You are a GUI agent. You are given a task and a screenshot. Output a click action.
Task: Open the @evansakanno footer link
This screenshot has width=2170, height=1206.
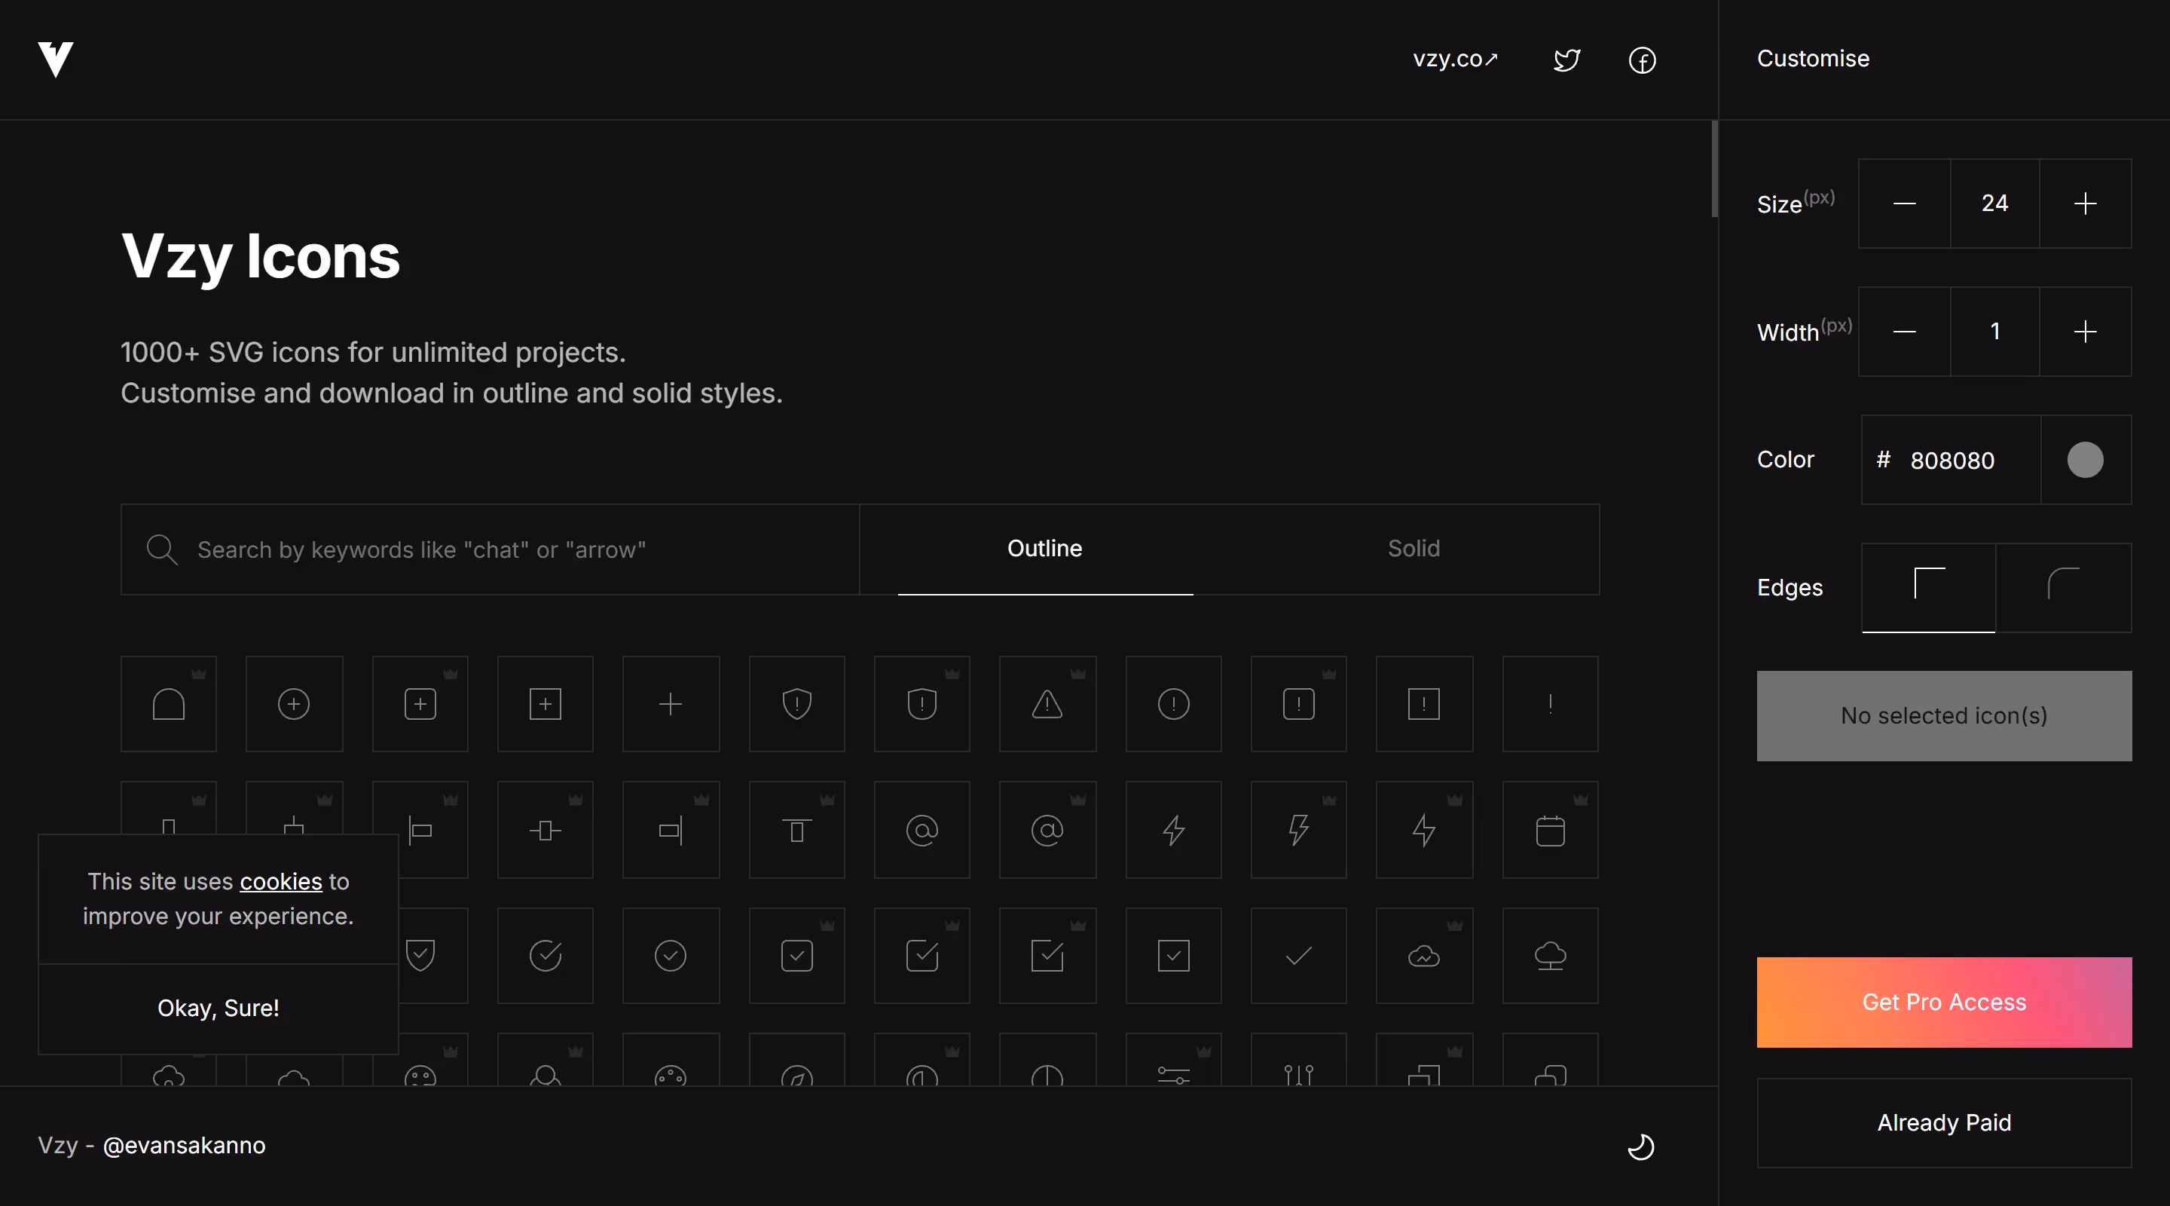tap(184, 1145)
